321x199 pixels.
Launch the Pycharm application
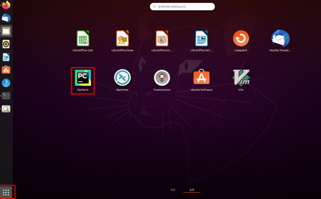tap(83, 80)
